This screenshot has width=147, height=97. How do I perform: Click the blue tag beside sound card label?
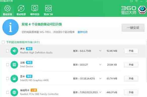(x=29, y=49)
